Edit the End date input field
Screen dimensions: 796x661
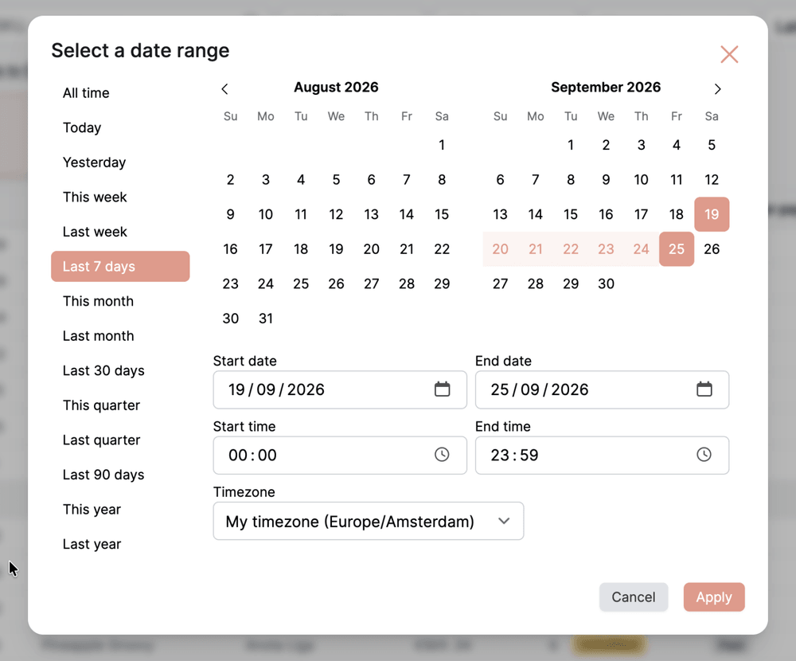pyautogui.click(x=602, y=389)
